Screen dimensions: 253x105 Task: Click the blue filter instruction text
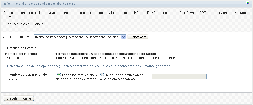(89, 66)
